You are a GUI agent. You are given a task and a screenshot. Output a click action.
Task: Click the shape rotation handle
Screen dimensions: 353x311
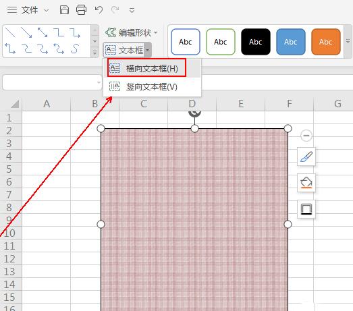pos(194,113)
